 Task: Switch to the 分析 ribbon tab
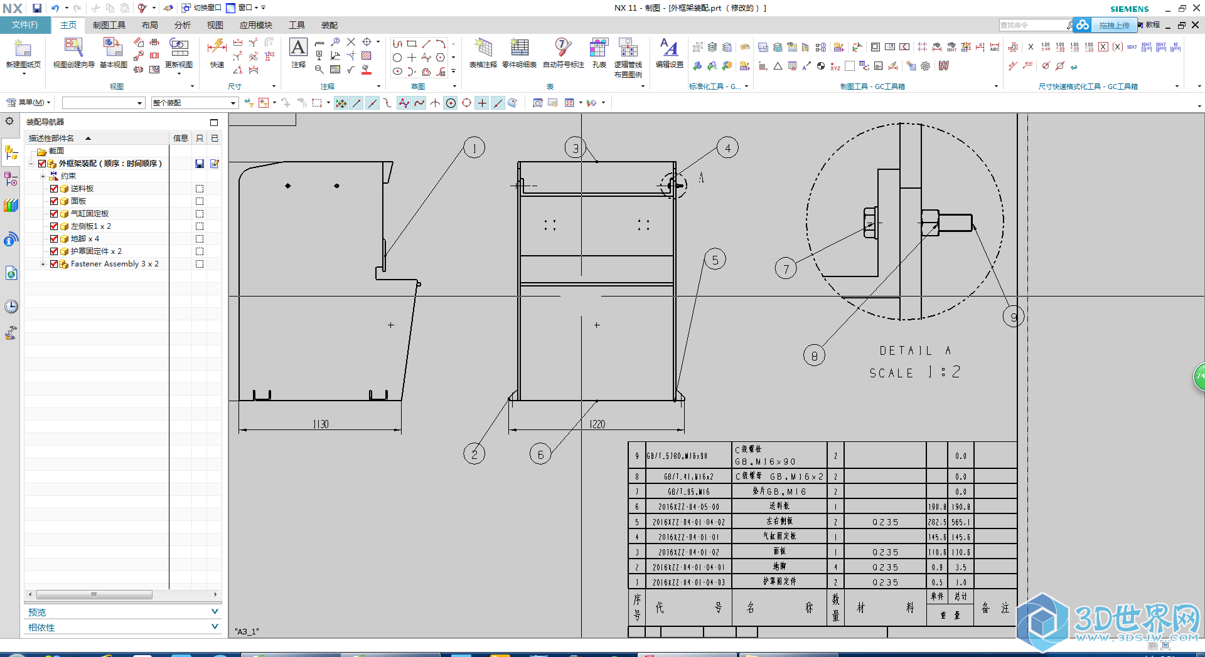183,25
